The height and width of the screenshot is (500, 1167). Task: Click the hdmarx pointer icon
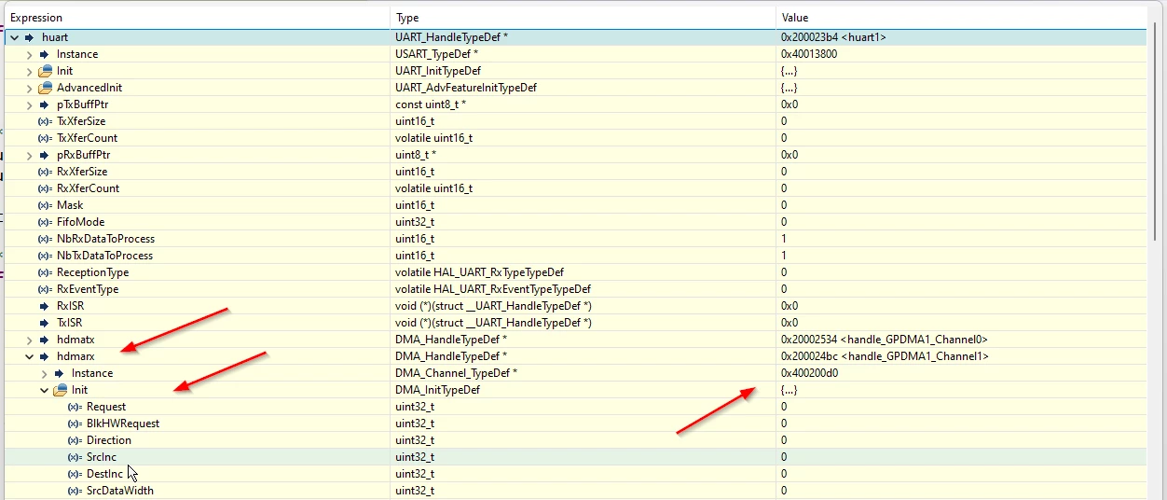click(x=45, y=356)
